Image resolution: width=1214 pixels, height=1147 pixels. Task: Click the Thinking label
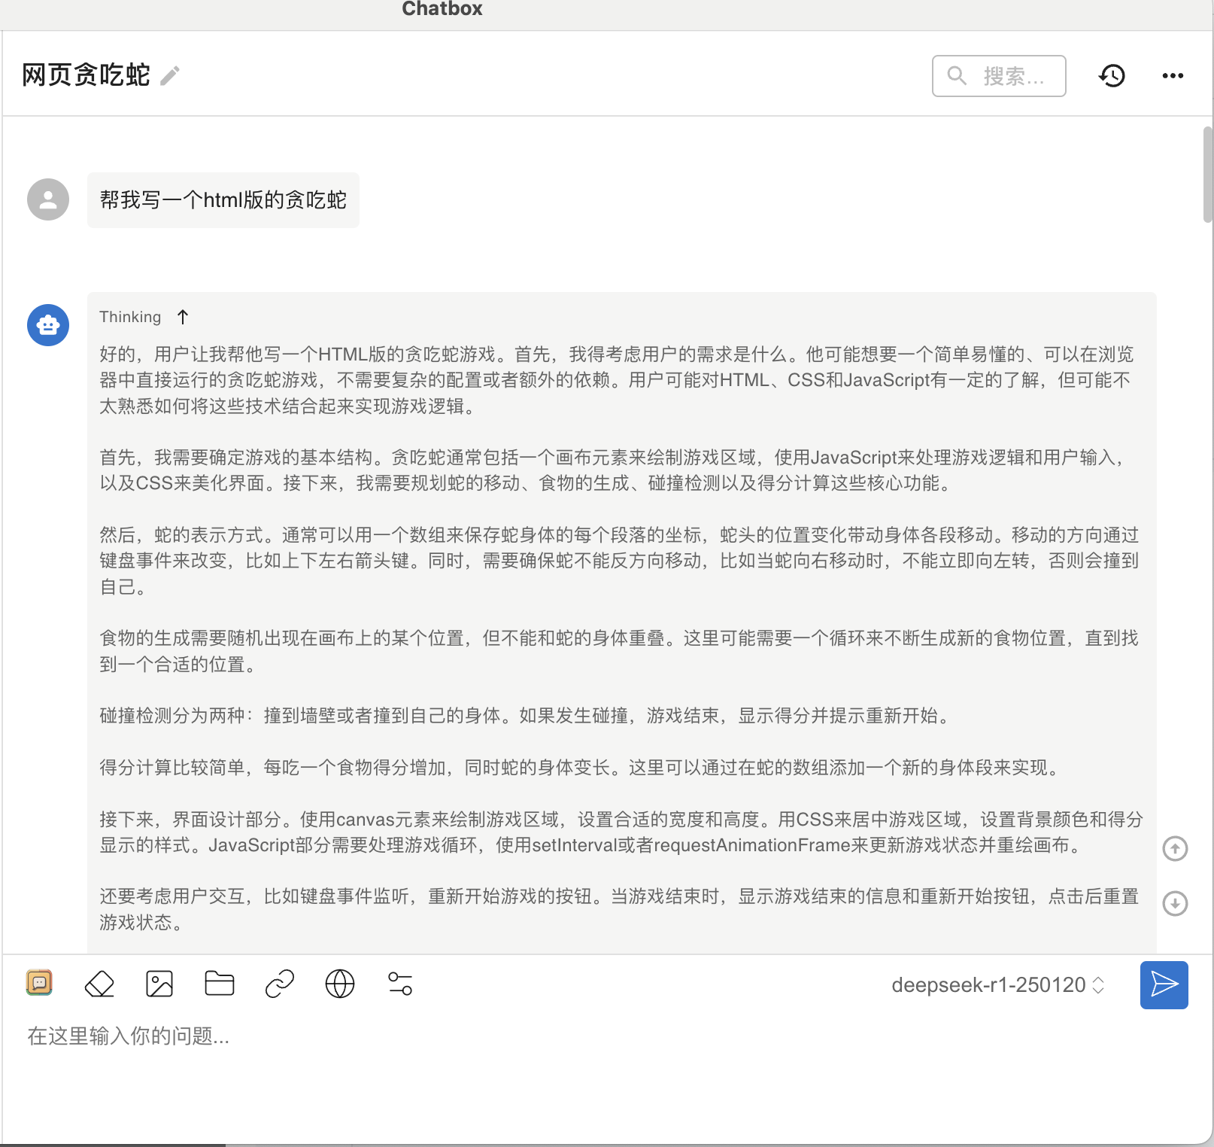[130, 317]
